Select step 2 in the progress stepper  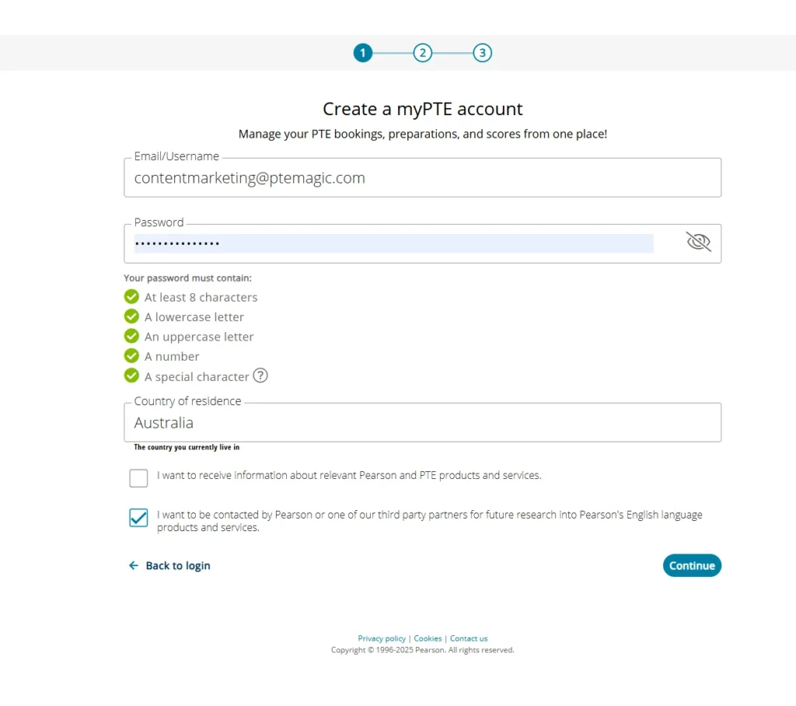click(423, 53)
